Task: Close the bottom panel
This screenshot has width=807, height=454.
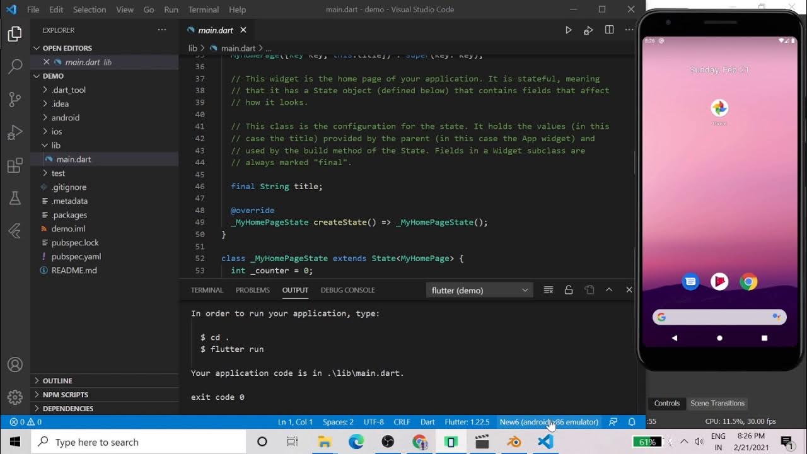Action: (629, 290)
